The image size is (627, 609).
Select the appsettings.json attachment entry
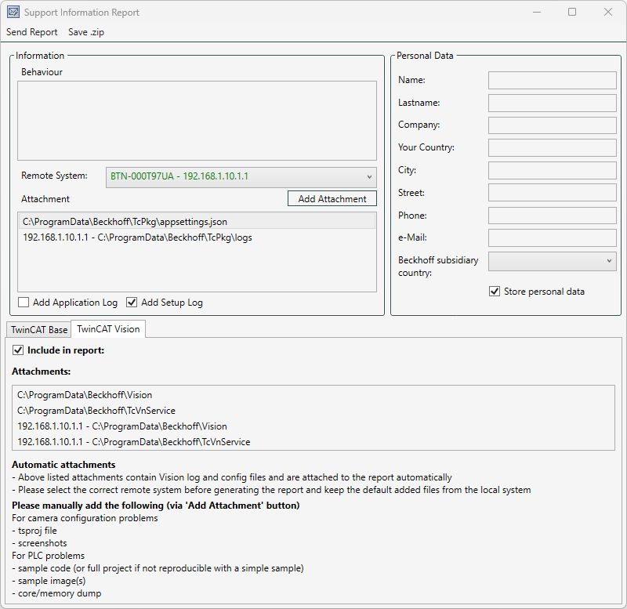pyautogui.click(x=125, y=222)
